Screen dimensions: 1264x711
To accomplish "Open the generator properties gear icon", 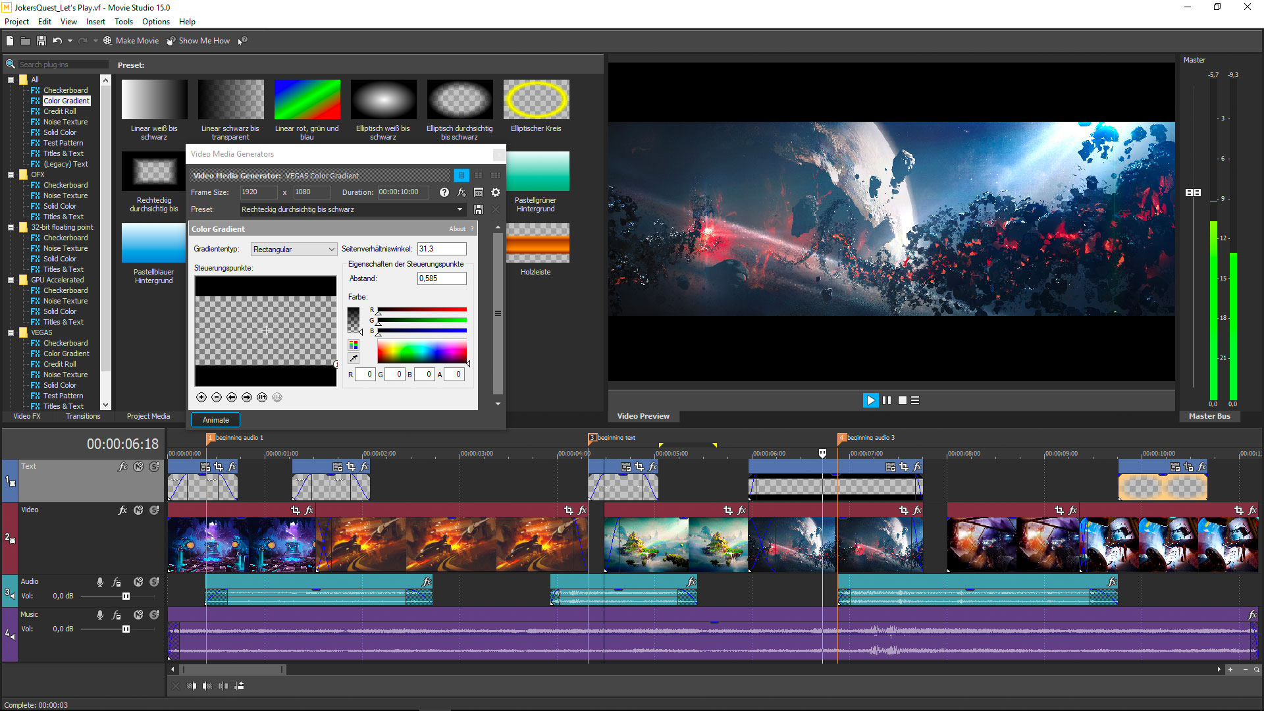I will [x=496, y=192].
